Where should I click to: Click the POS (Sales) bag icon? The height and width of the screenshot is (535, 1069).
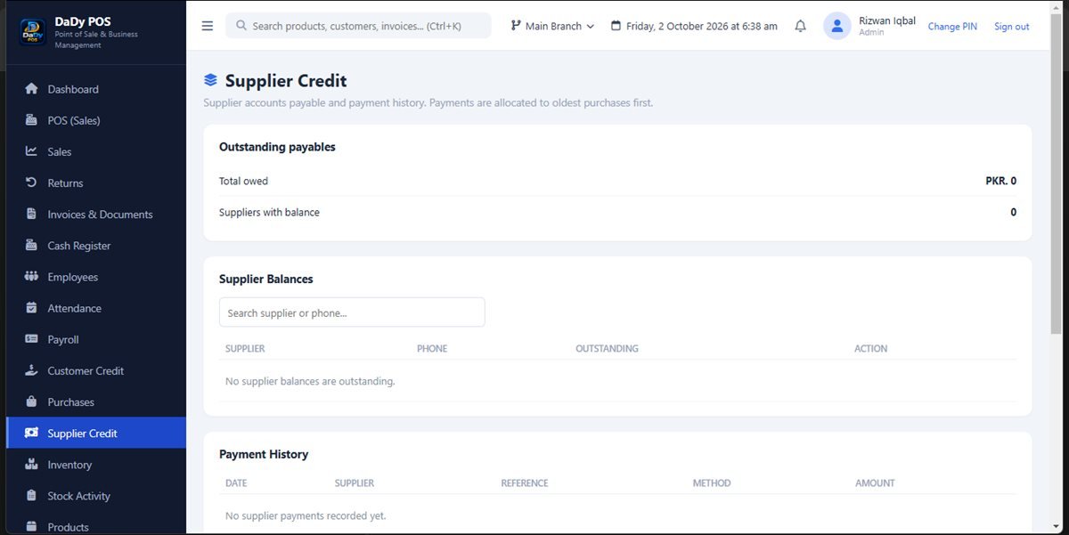pyautogui.click(x=32, y=120)
